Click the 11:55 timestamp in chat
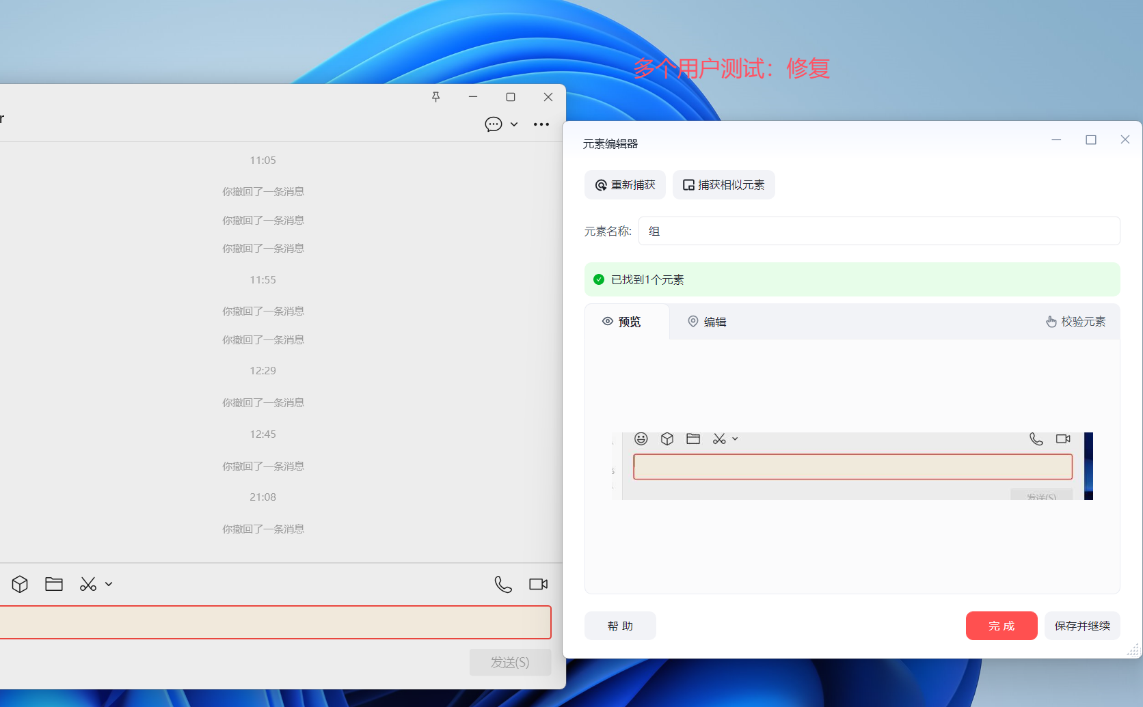The width and height of the screenshot is (1143, 707). click(x=263, y=280)
